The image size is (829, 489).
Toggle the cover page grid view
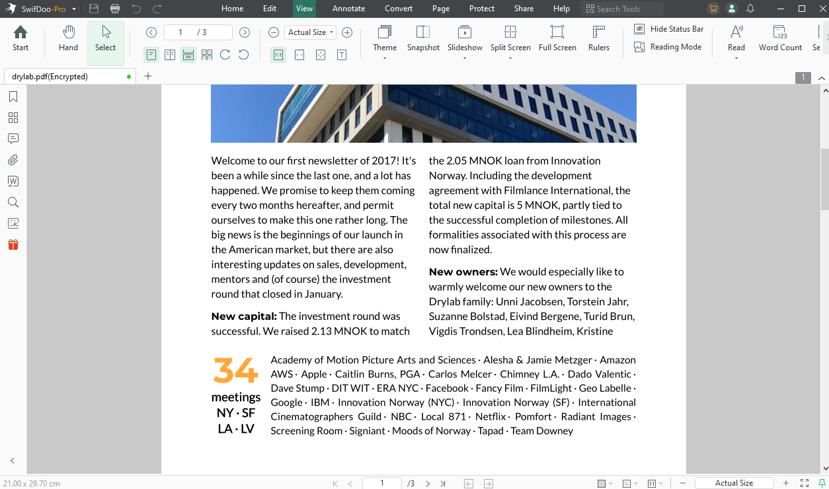tap(207, 55)
